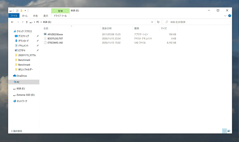This screenshot has width=239, height=142.
Task: Open ドキュメント in the navigation pane
Action: click(23, 45)
